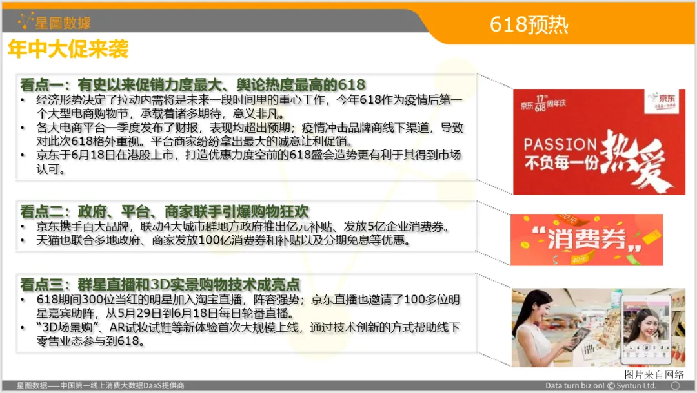Click heading 看点一 about the highest-heat 618
This screenshot has width=697, height=393.
[x=192, y=84]
